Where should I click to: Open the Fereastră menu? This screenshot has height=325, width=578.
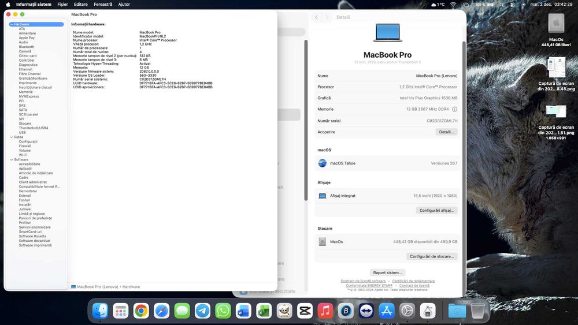tap(103, 5)
